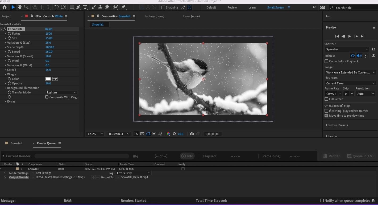Enable Notify when queue completes

point(322,200)
